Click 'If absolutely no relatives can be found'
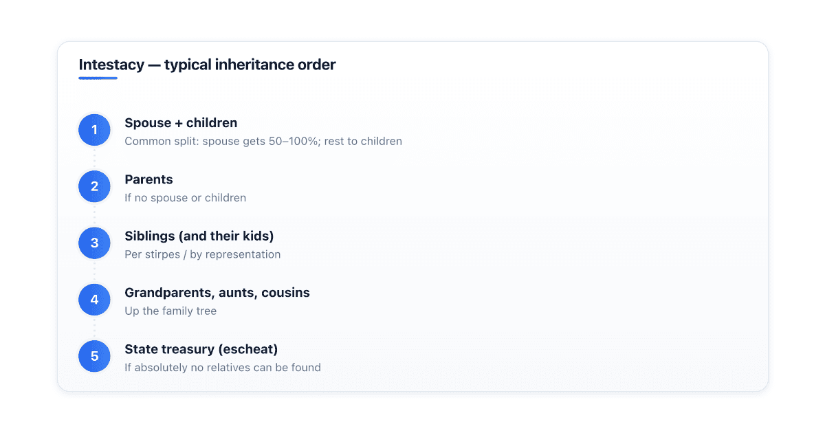 click(x=223, y=367)
